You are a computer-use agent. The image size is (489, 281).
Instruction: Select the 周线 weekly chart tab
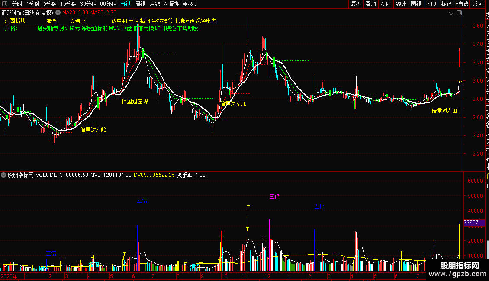140,4
